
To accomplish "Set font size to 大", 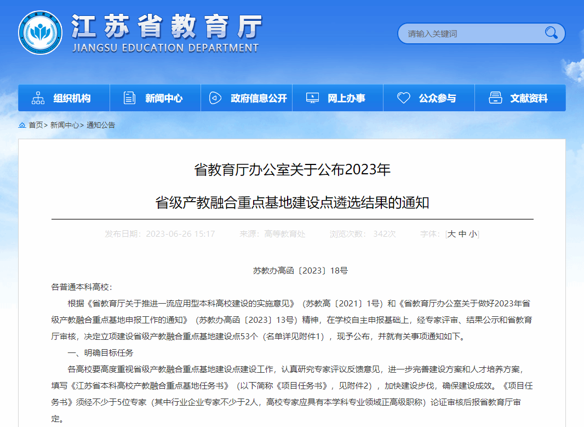I will 452,234.
